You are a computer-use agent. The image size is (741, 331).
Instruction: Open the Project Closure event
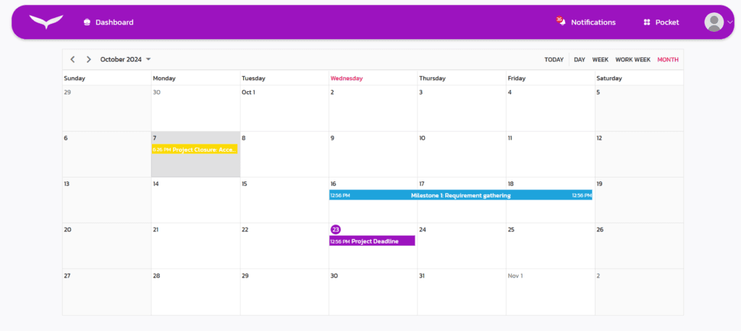coord(194,149)
